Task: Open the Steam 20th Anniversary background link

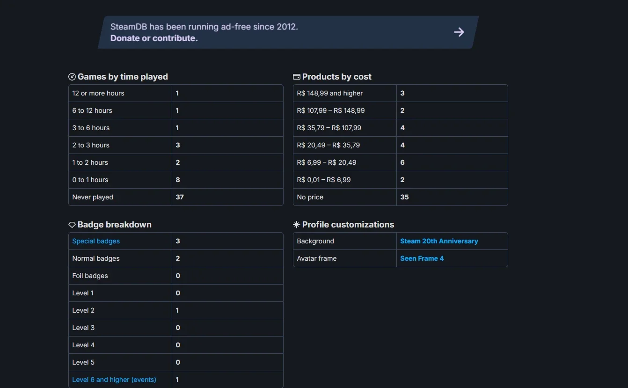Action: coord(439,241)
